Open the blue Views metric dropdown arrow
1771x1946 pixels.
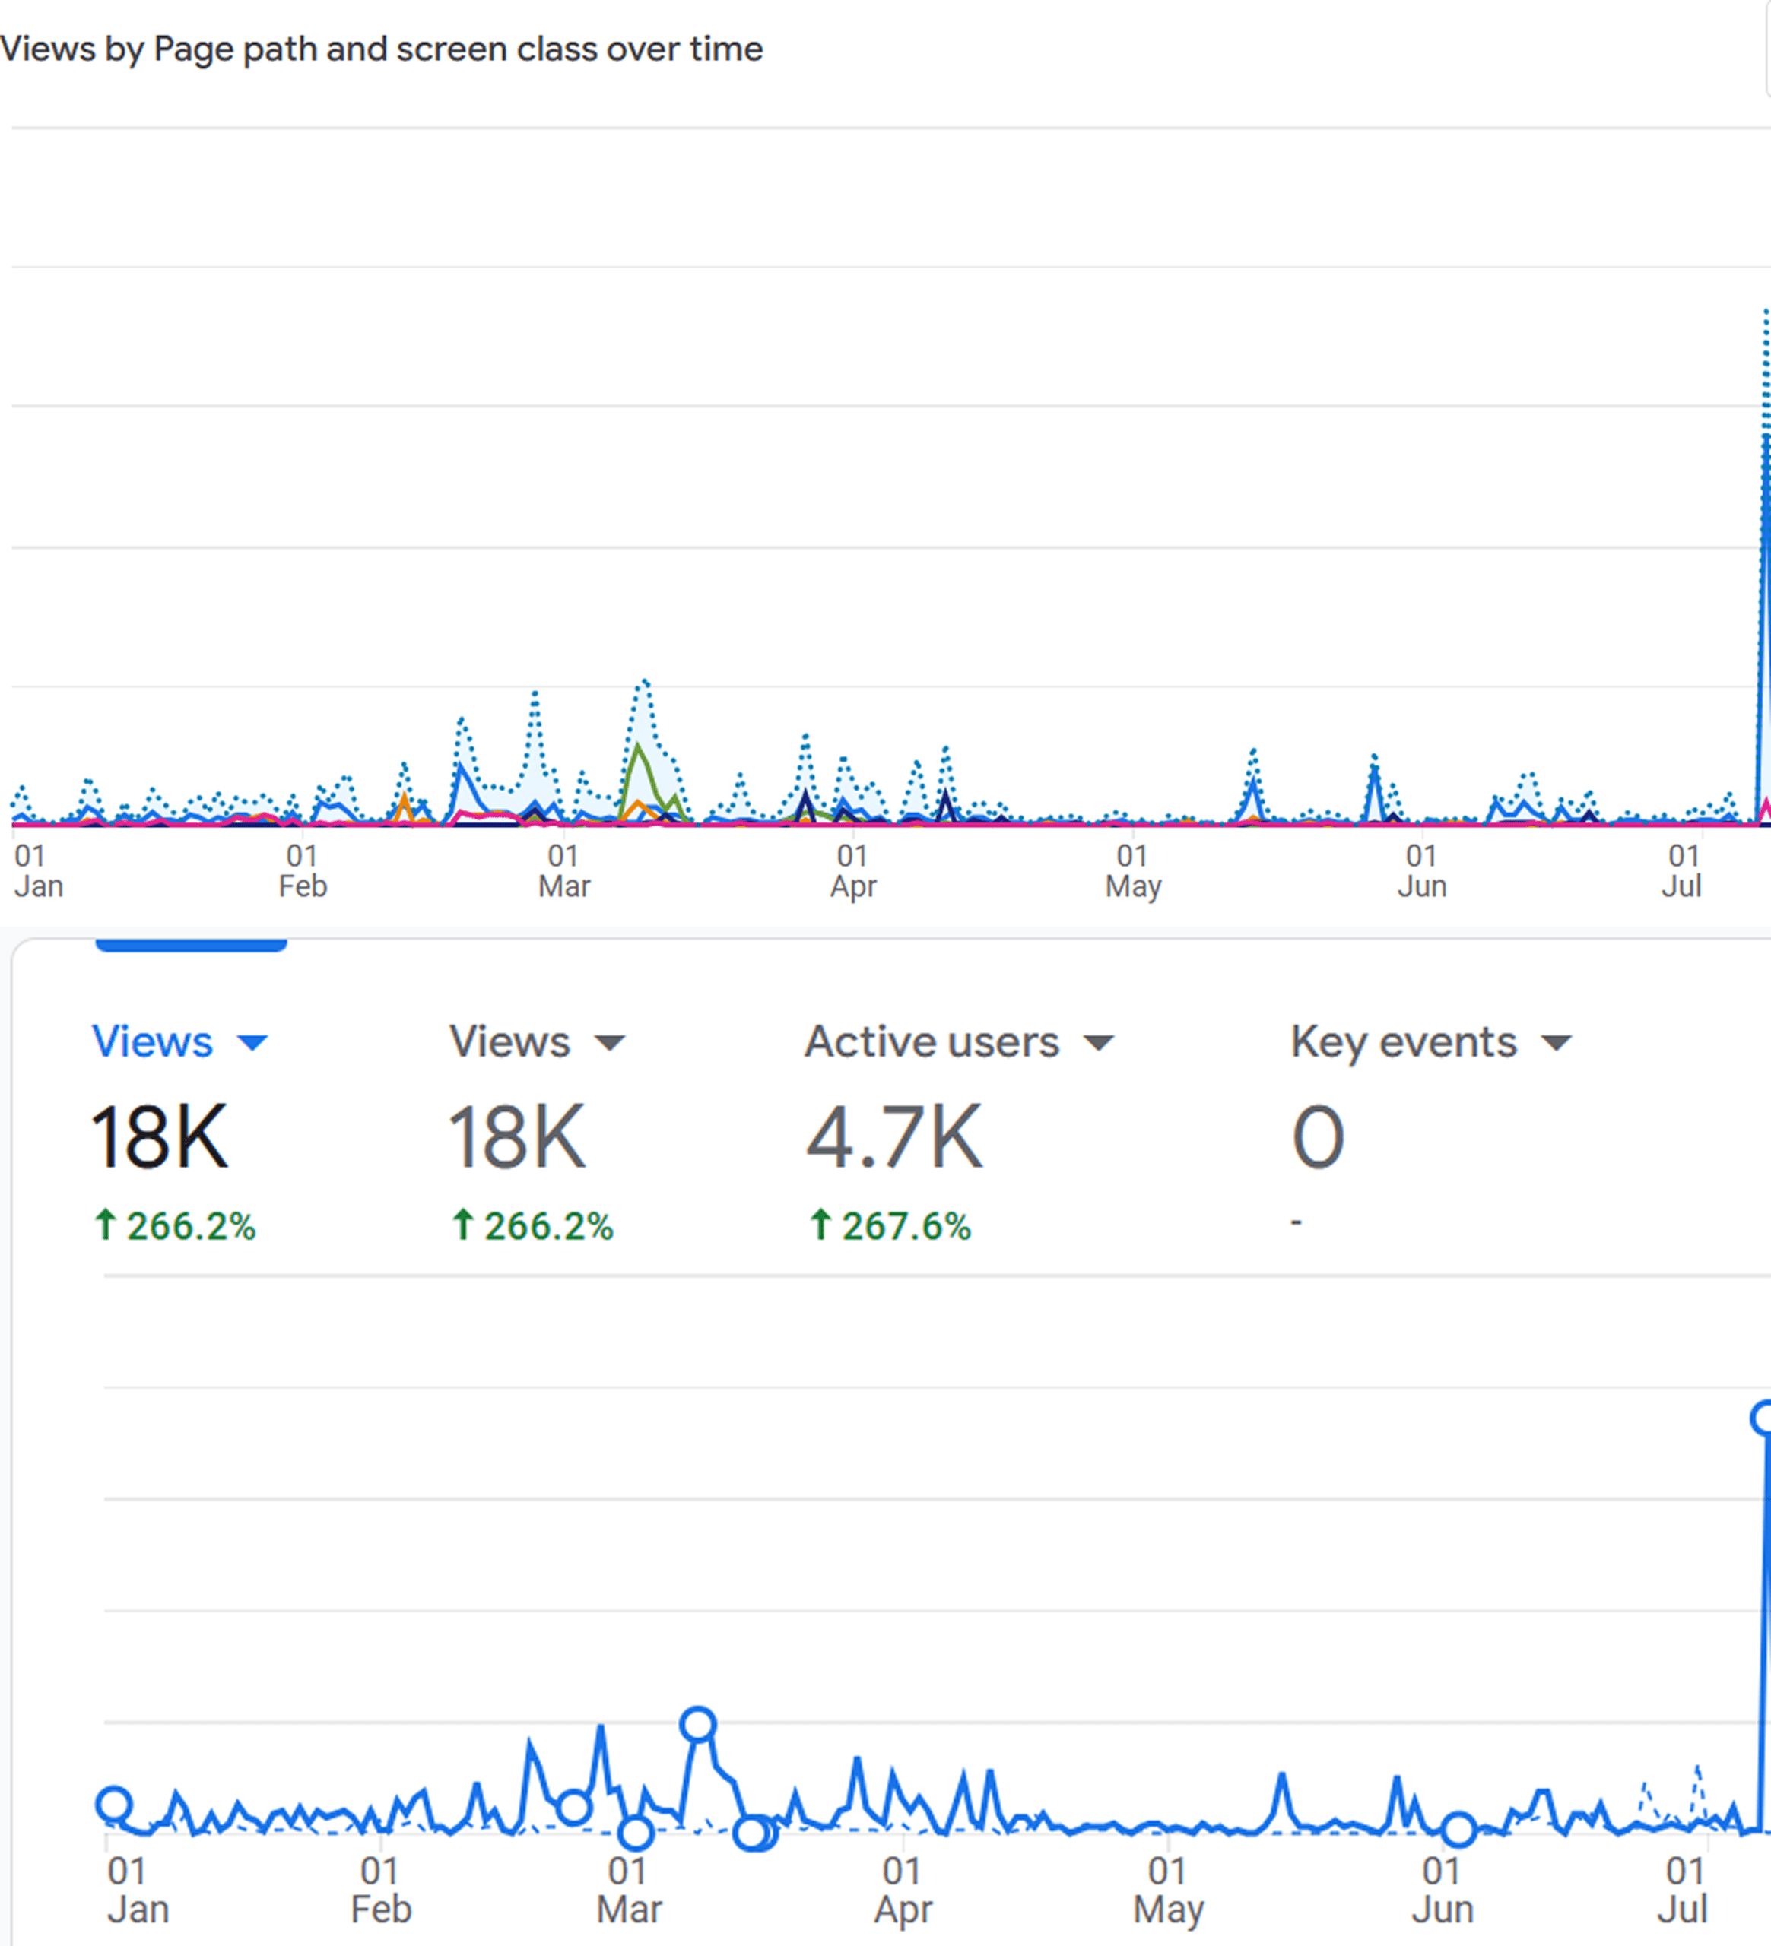[252, 1042]
